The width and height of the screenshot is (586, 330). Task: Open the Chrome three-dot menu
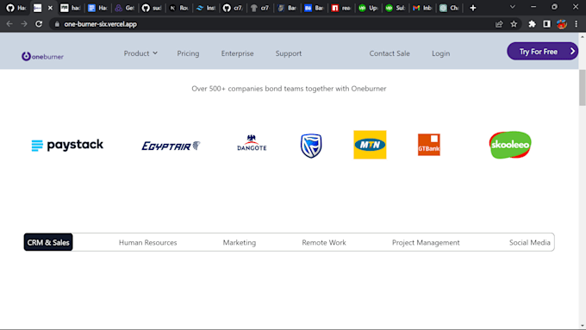click(577, 24)
